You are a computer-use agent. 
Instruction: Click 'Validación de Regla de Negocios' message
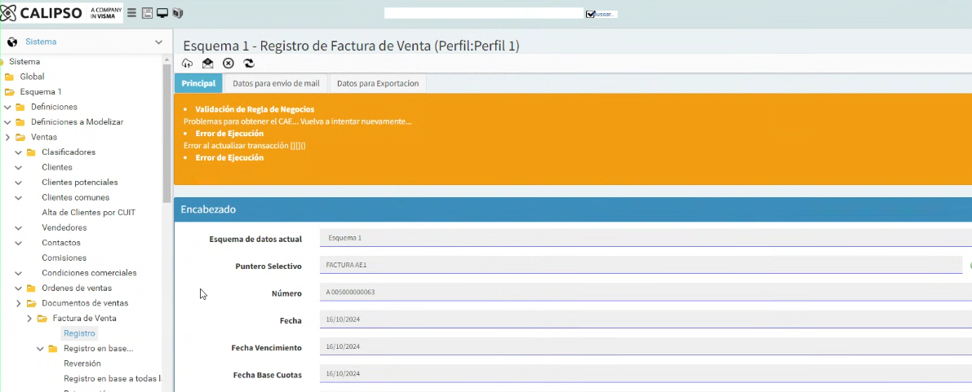tap(255, 109)
